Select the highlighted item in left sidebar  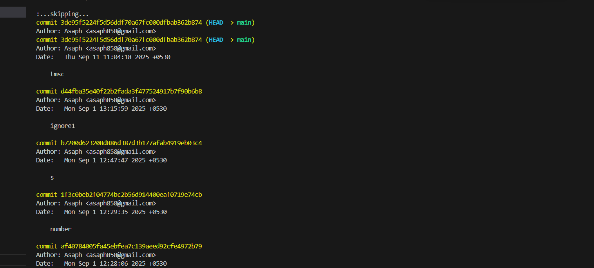tap(13, 12)
